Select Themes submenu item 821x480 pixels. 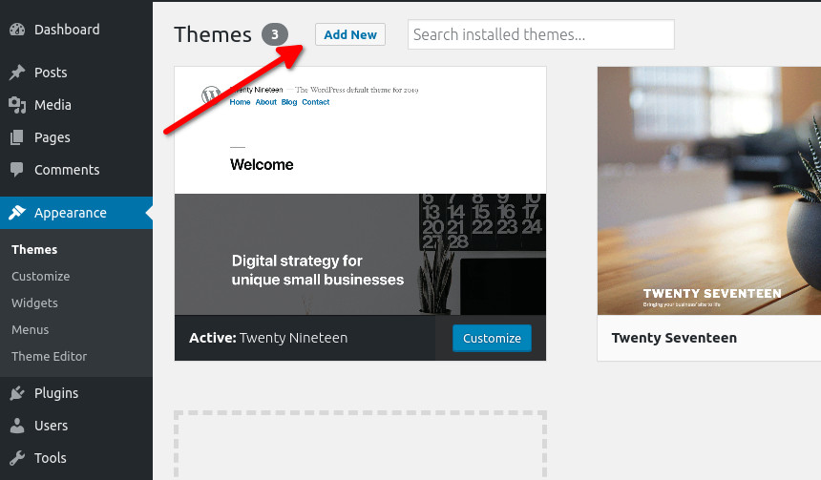click(x=34, y=250)
